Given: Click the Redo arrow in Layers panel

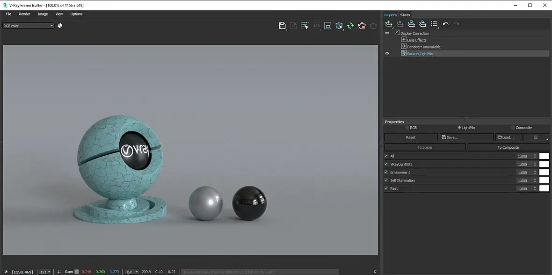Looking at the screenshot, I should coord(456,24).
